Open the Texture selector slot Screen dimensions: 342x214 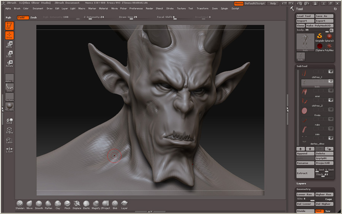9,97
